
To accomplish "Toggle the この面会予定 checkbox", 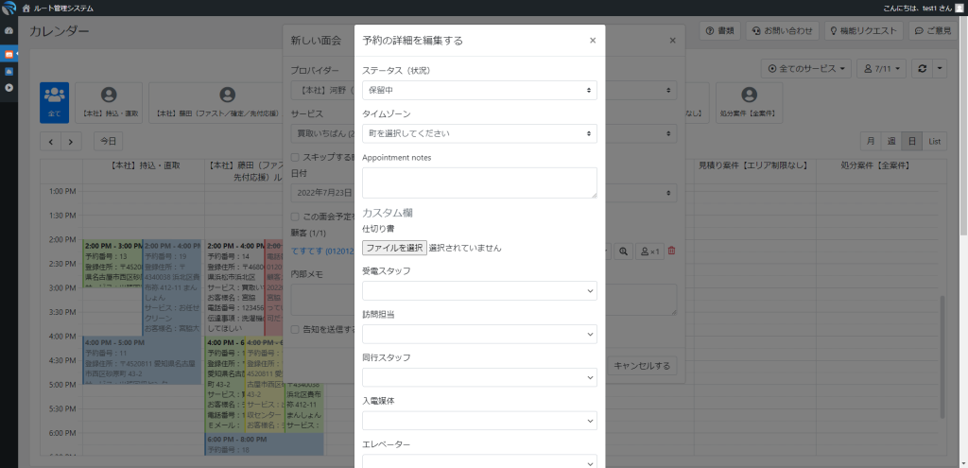I will click(296, 217).
